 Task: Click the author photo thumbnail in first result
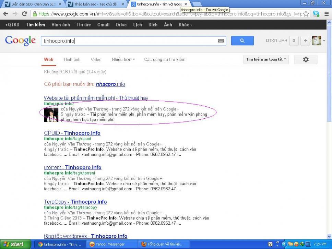pos(51,115)
